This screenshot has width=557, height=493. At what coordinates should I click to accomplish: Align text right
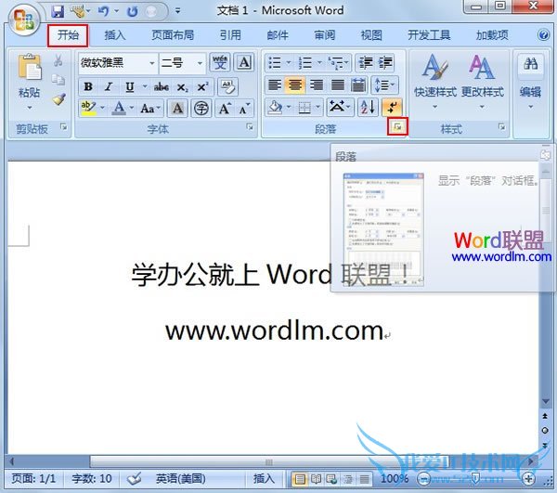pos(317,85)
